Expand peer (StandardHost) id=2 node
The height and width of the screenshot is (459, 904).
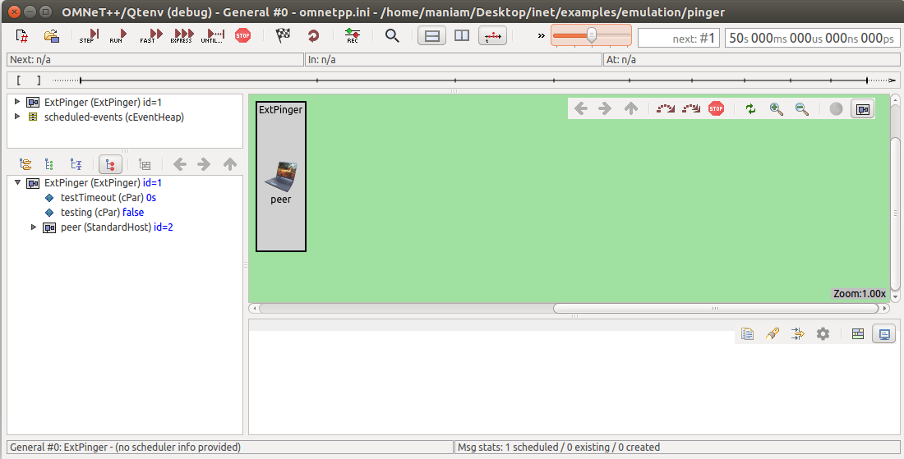(x=34, y=227)
